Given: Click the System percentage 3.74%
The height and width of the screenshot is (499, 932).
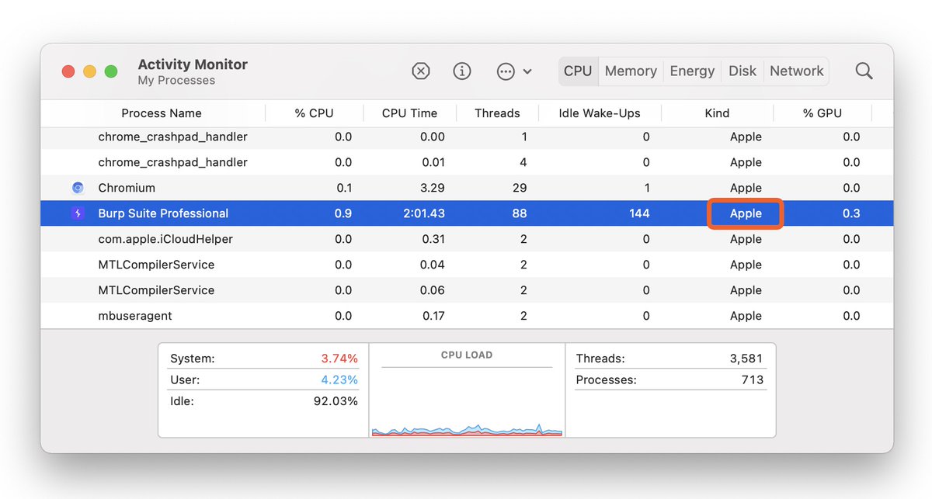Looking at the screenshot, I should point(339,359).
